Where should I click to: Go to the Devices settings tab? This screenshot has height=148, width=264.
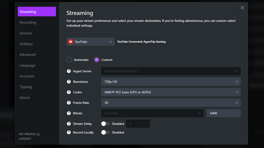point(26,33)
